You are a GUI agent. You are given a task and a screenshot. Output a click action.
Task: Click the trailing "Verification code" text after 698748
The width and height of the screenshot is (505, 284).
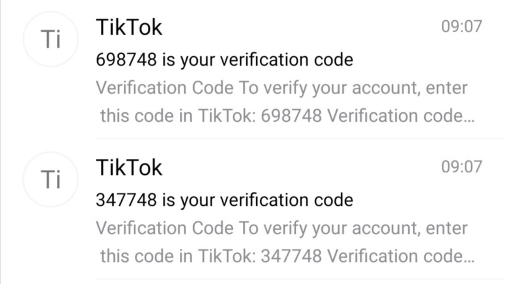point(394,116)
